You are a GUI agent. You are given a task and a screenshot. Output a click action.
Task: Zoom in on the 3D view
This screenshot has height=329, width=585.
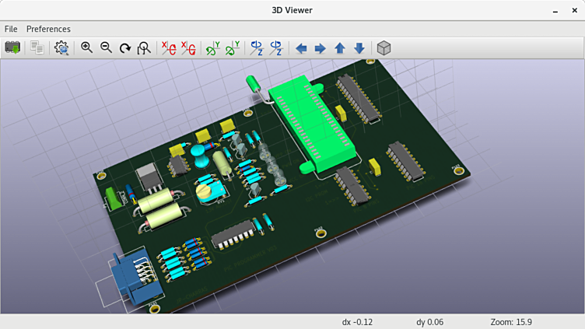86,48
